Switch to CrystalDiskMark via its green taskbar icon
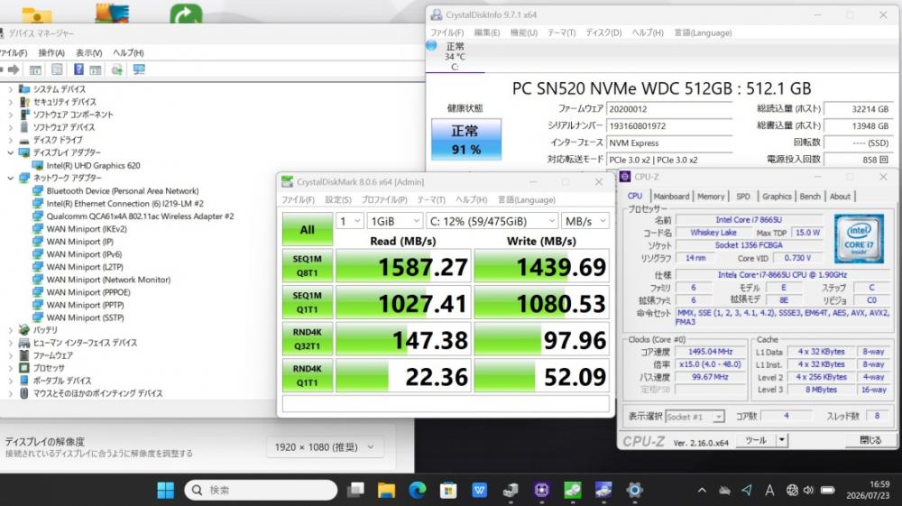This screenshot has height=506, width=902. [x=573, y=490]
